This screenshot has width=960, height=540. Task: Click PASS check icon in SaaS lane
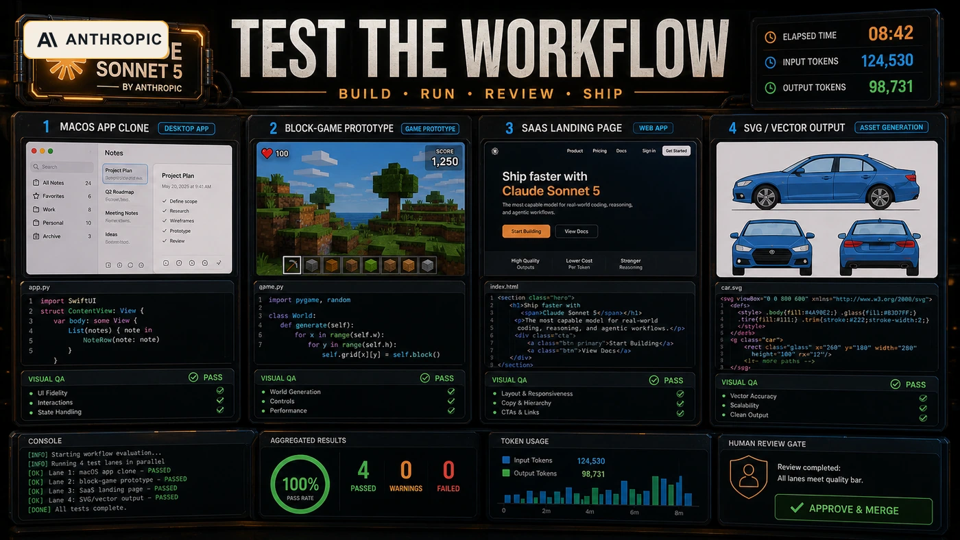pos(654,380)
